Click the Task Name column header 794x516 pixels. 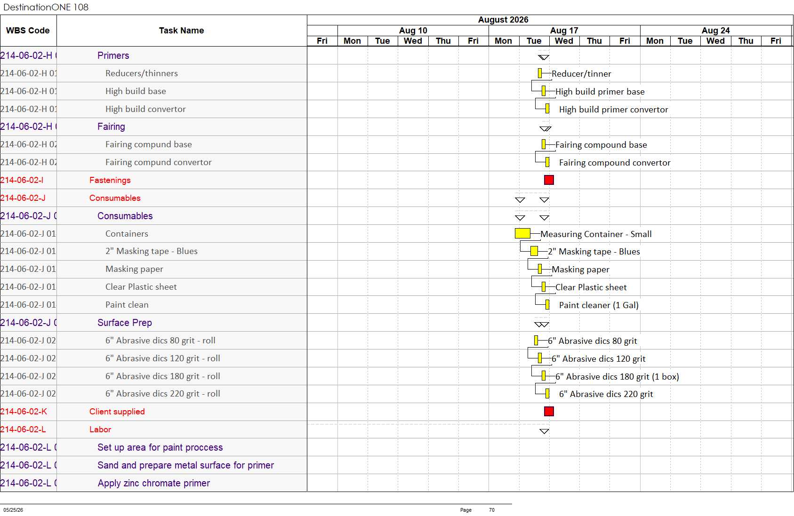pos(182,31)
